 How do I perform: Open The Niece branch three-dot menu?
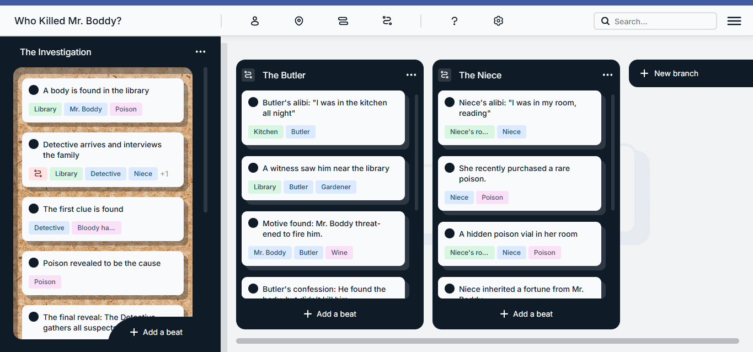pyautogui.click(x=607, y=75)
